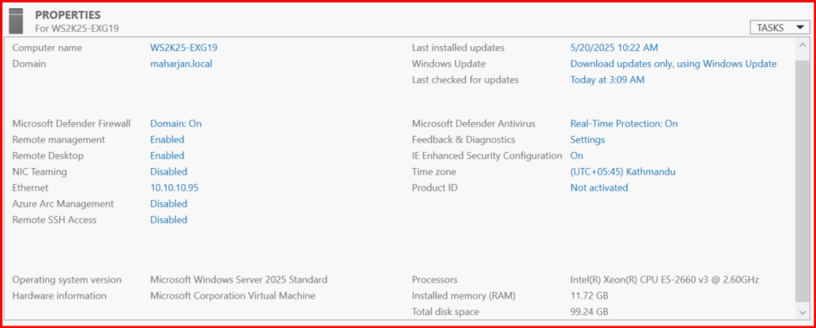Open Download updates only Windows Update link
This screenshot has width=816, height=328.
673,64
